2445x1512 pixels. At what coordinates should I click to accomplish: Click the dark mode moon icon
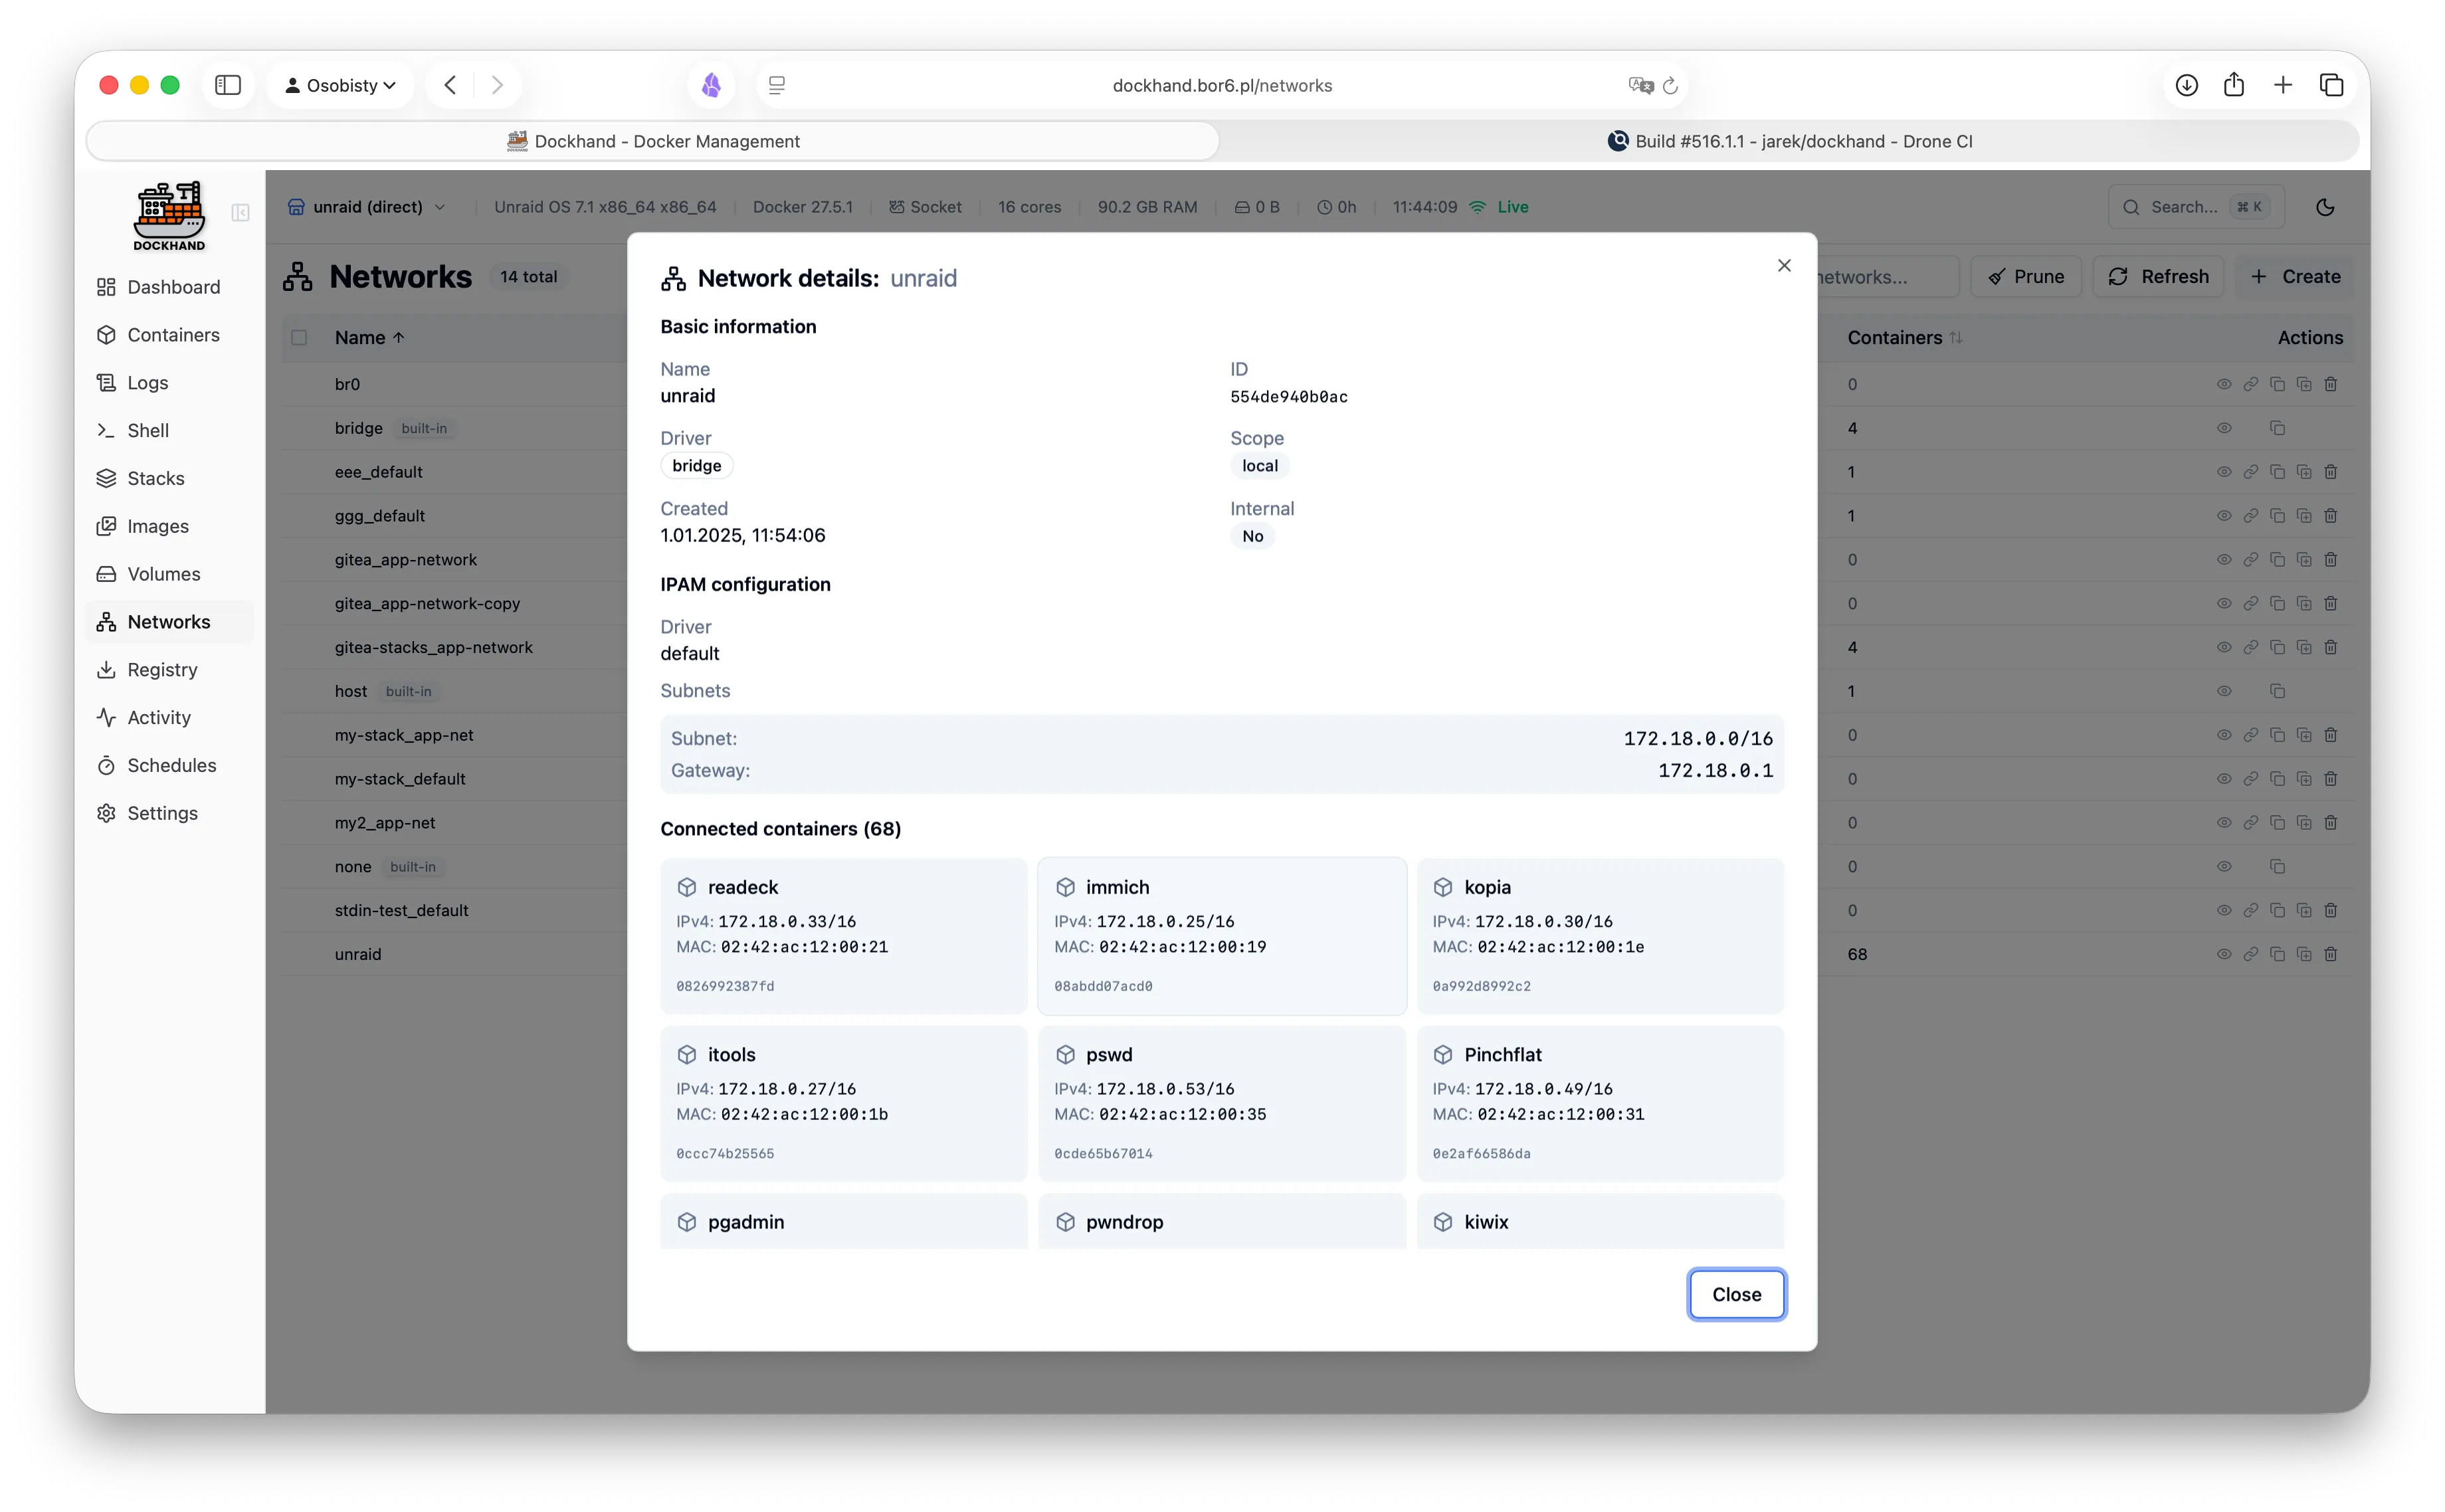point(2325,207)
